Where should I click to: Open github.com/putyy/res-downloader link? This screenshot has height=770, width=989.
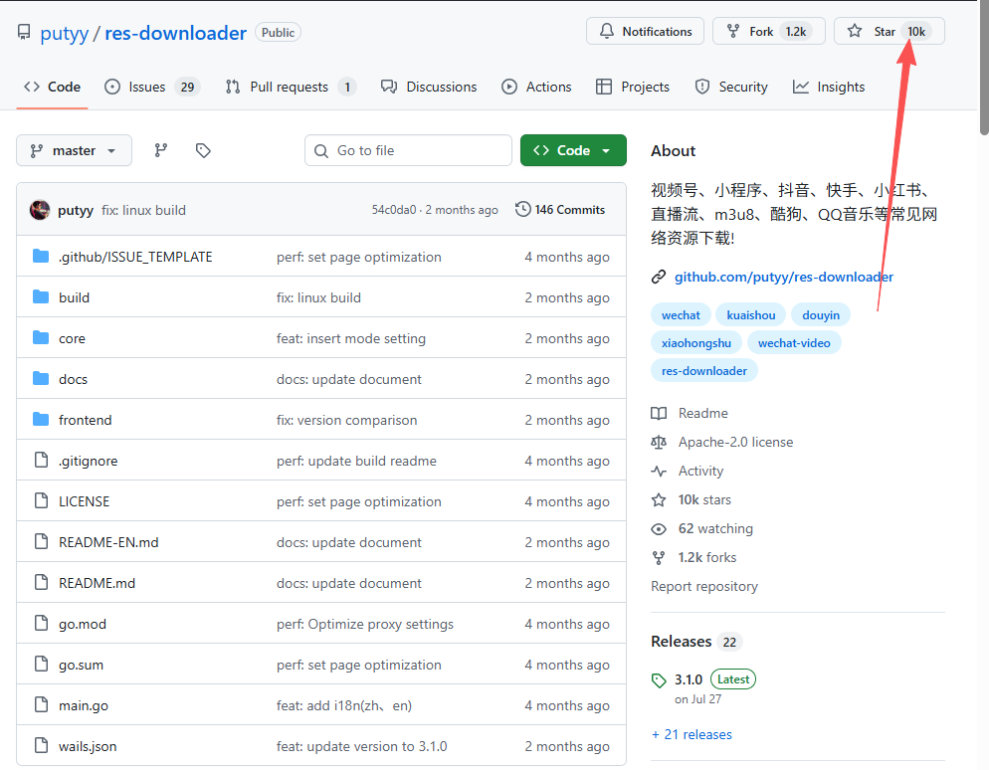(784, 277)
